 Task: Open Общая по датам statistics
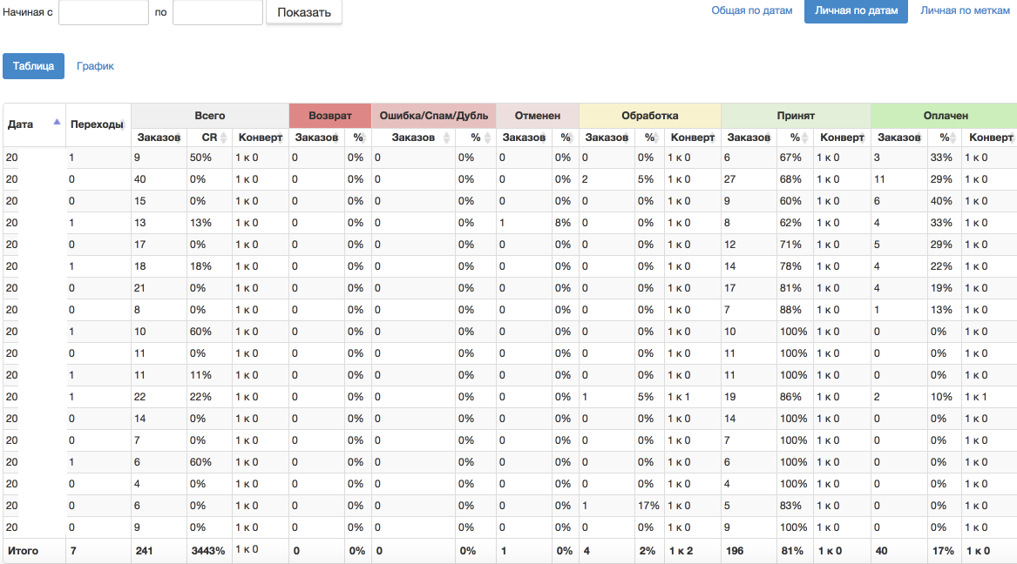(x=752, y=11)
